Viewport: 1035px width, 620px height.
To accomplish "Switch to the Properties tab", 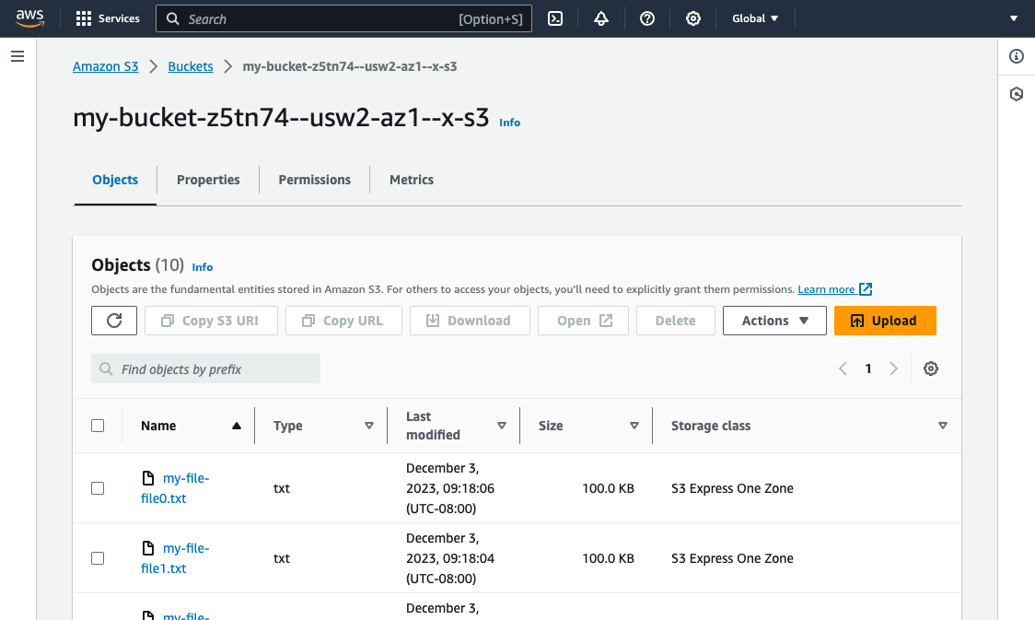I will pos(208,180).
